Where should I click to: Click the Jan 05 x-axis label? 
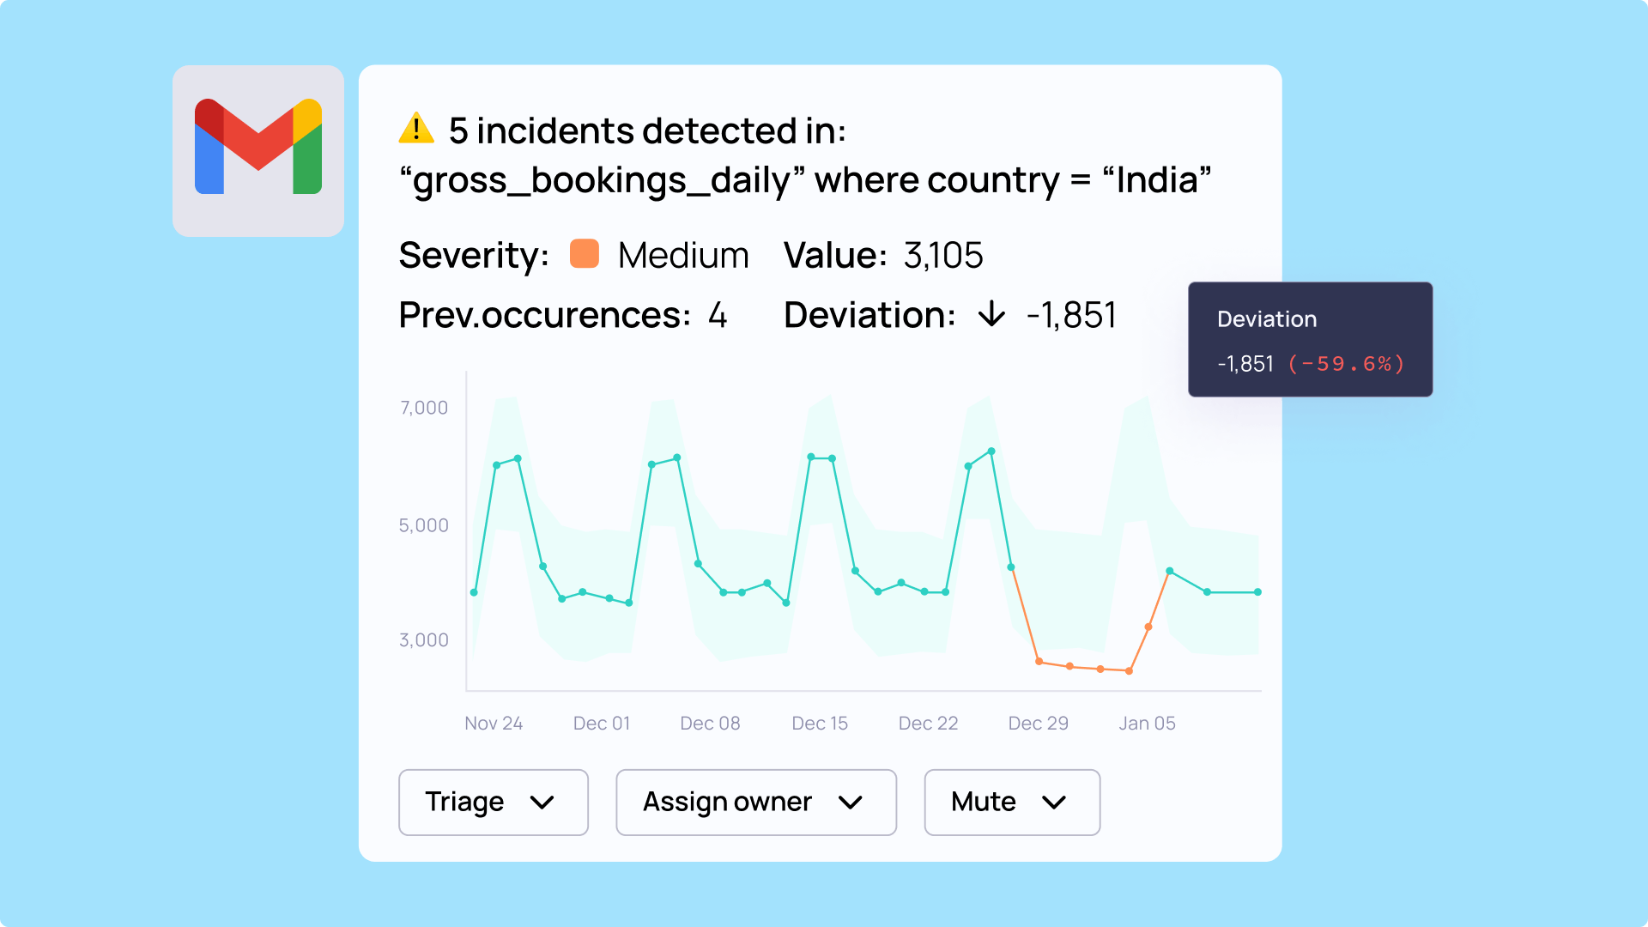click(x=1146, y=724)
